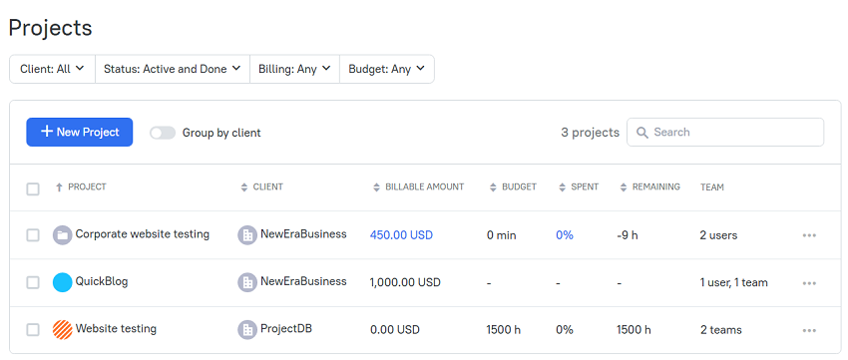This screenshot has height=360, width=848.
Task: Click the QuickBlog blue circle project icon
Action: [x=62, y=282]
